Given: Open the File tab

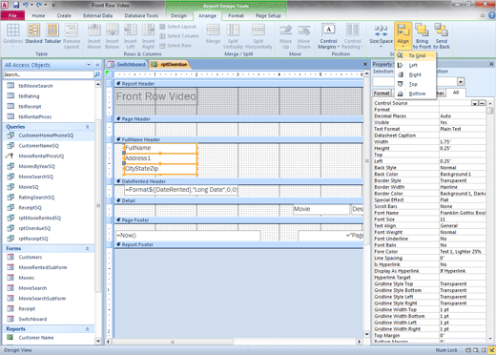Looking at the screenshot, I should (12, 15).
